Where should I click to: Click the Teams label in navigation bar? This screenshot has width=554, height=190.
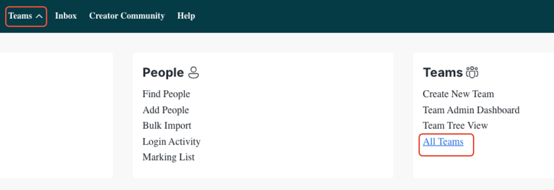click(20, 16)
